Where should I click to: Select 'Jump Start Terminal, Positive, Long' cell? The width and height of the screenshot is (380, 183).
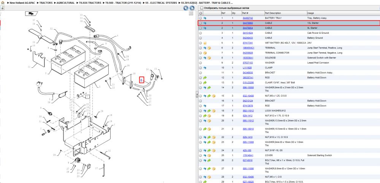pyautogui.click(x=325, y=48)
